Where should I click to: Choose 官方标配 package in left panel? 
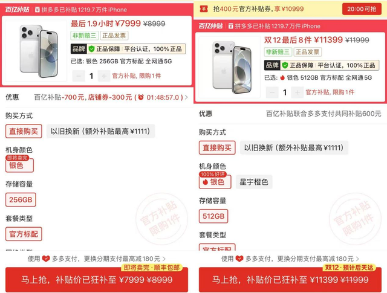point(24,234)
